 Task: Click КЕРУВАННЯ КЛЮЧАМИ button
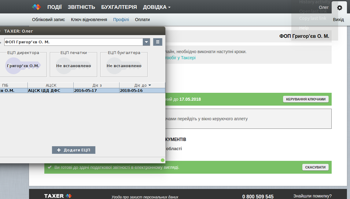[306, 99]
